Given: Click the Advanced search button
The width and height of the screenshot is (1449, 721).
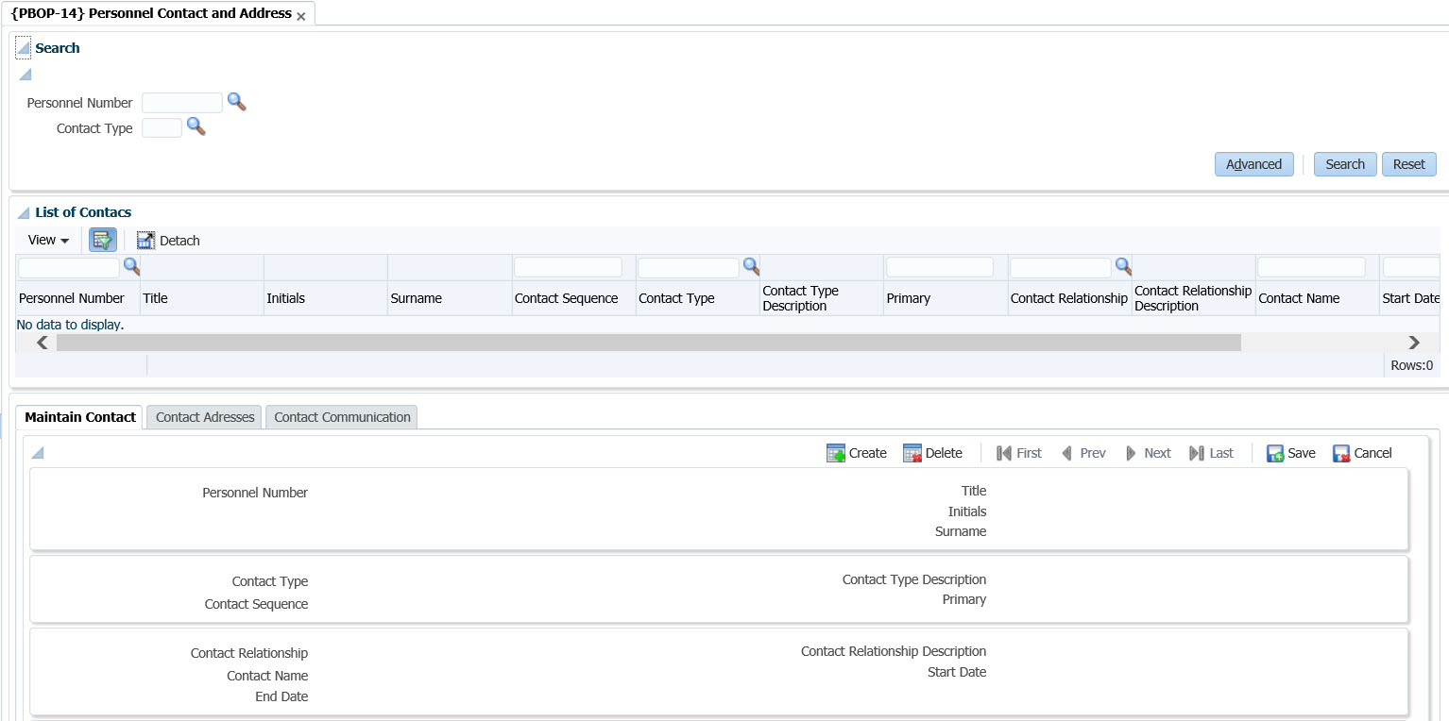Looking at the screenshot, I should tap(1253, 164).
